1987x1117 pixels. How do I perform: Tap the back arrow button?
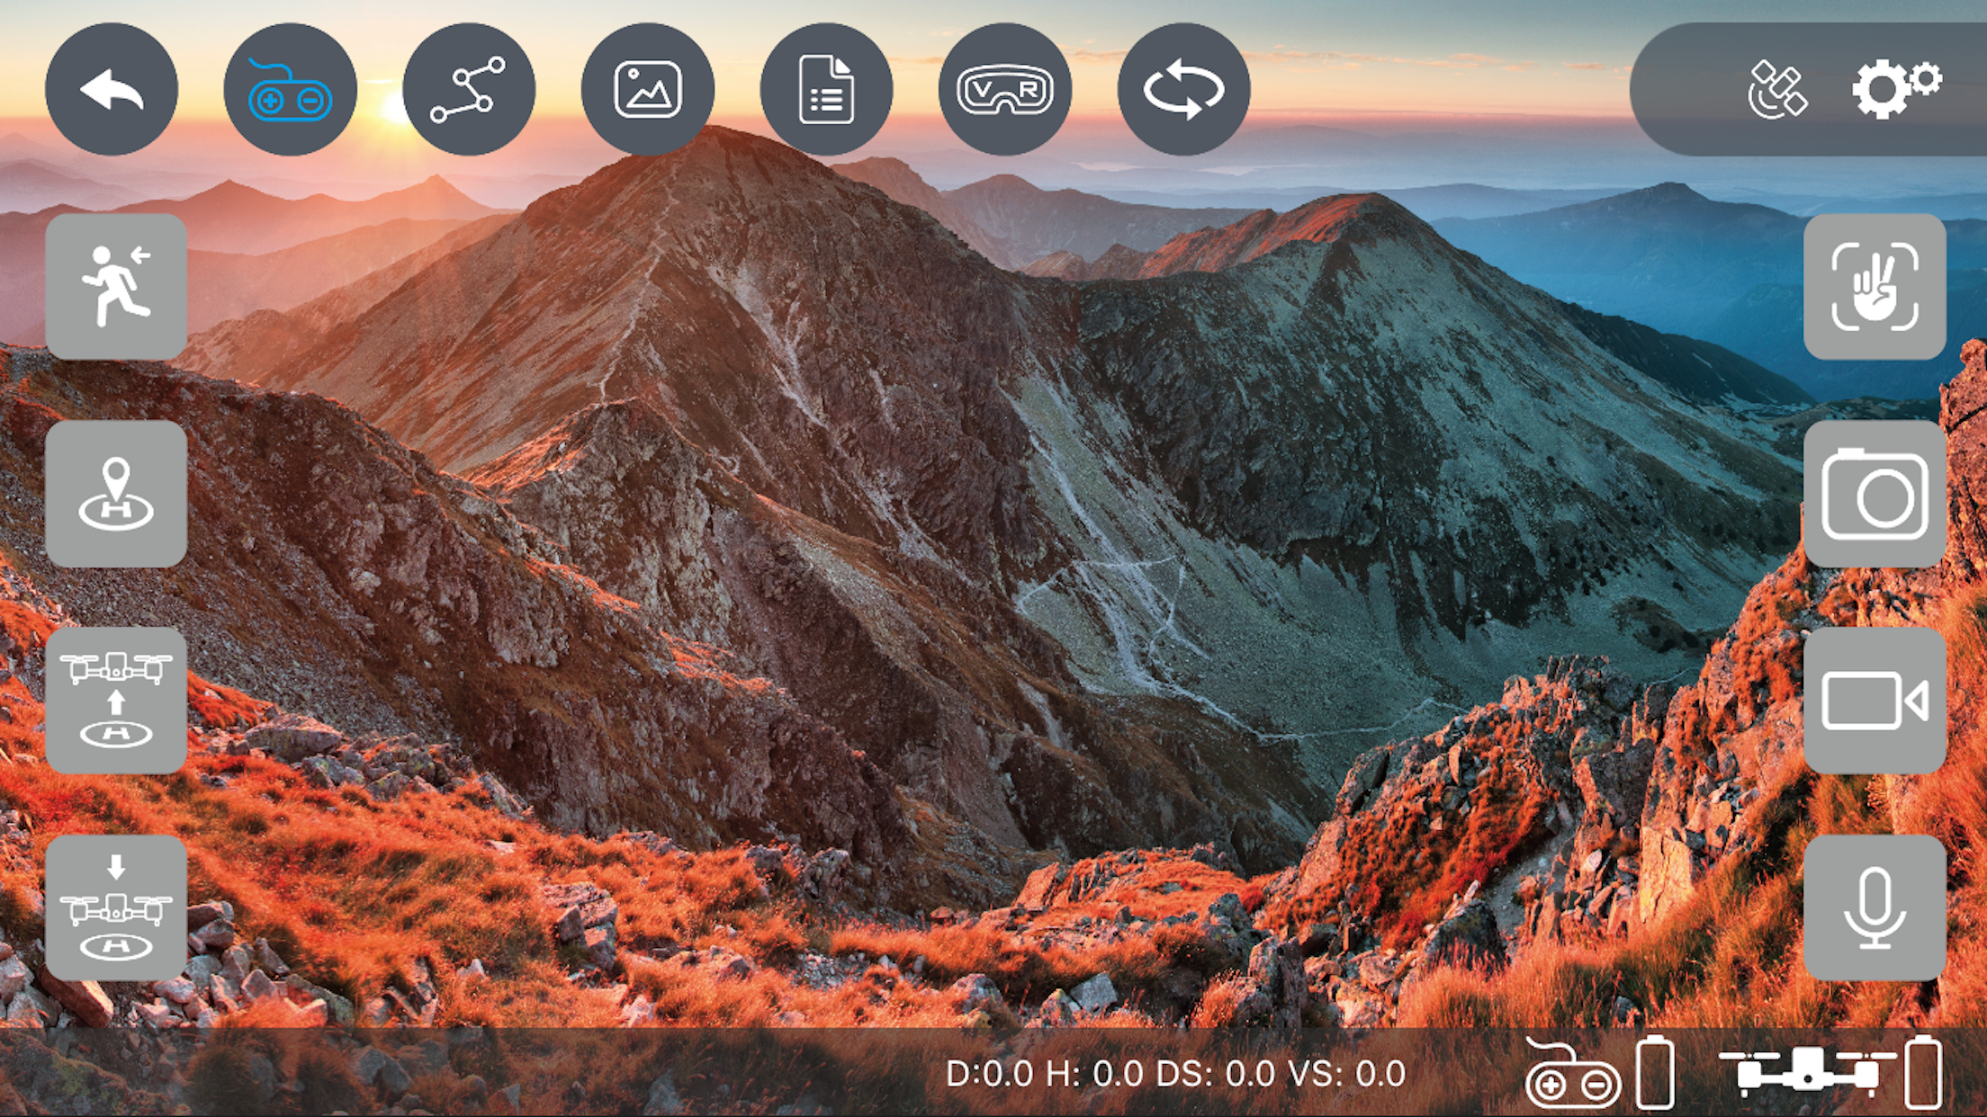pos(112,90)
